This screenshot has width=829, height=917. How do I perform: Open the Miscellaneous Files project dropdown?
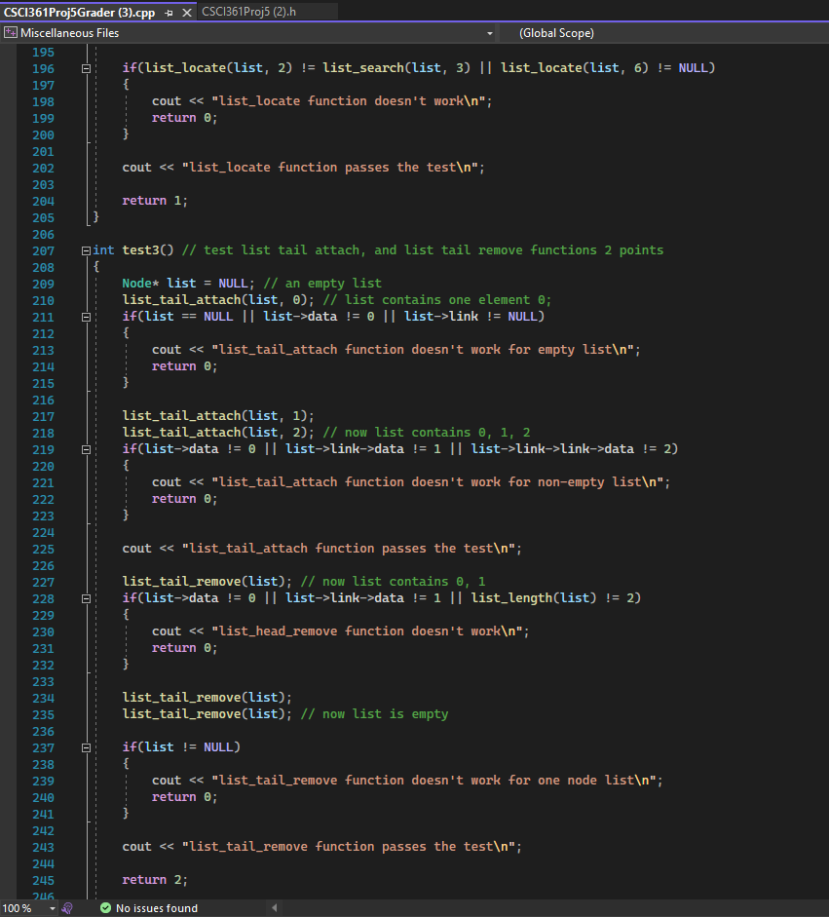tap(489, 32)
